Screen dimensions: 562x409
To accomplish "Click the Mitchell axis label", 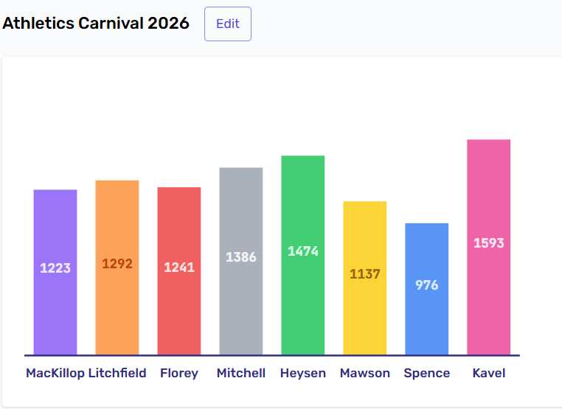I will 241,373.
